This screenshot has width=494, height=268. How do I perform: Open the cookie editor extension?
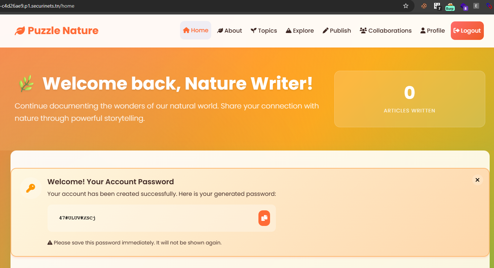(424, 6)
